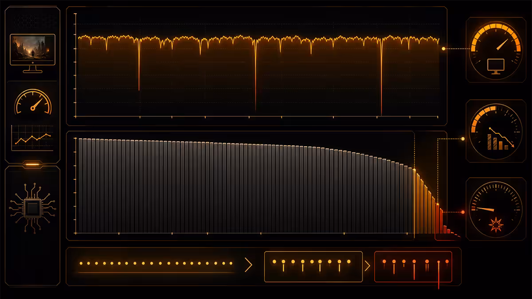Select the red outlined frame-timing box
The image size is (532, 299).
(413, 267)
